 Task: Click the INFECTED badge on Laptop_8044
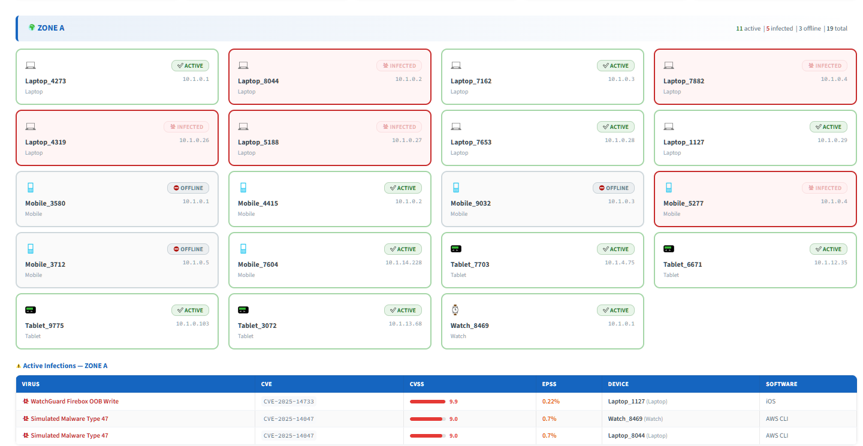[399, 66]
